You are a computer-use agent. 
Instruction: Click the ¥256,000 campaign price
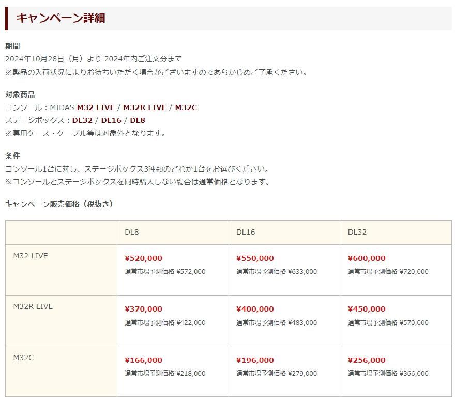pyautogui.click(x=367, y=360)
